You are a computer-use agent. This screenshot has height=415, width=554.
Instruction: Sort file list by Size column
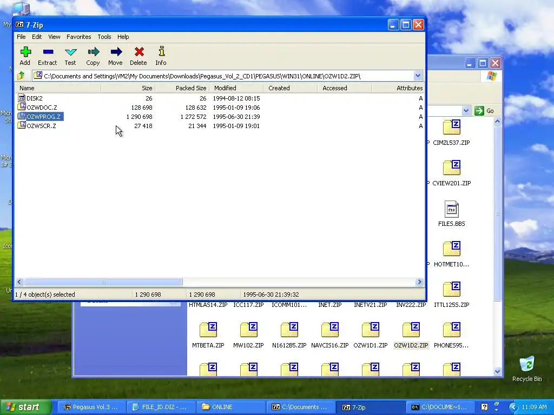click(x=128, y=88)
